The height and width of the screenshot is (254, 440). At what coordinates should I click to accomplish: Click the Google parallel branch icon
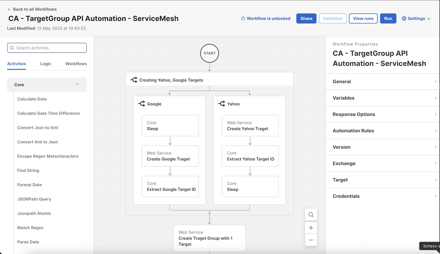142,104
